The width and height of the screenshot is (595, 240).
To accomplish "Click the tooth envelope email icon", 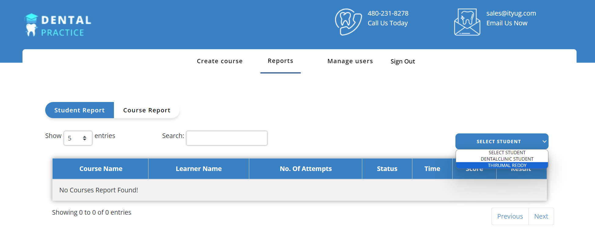I will click(x=467, y=22).
